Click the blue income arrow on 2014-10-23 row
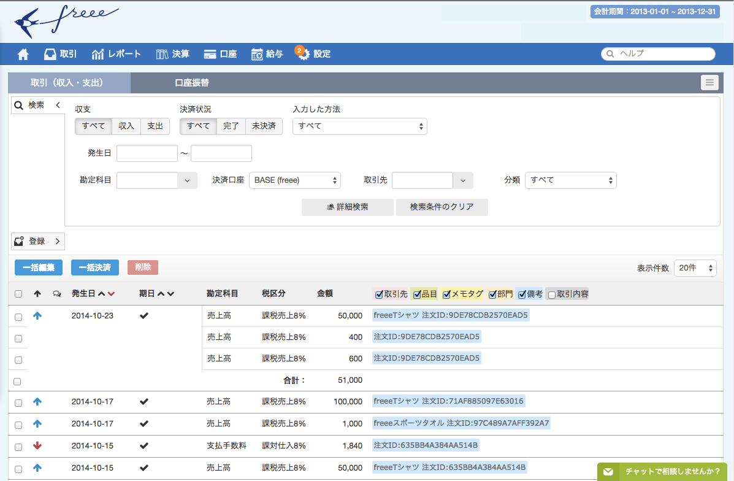 pos(37,315)
